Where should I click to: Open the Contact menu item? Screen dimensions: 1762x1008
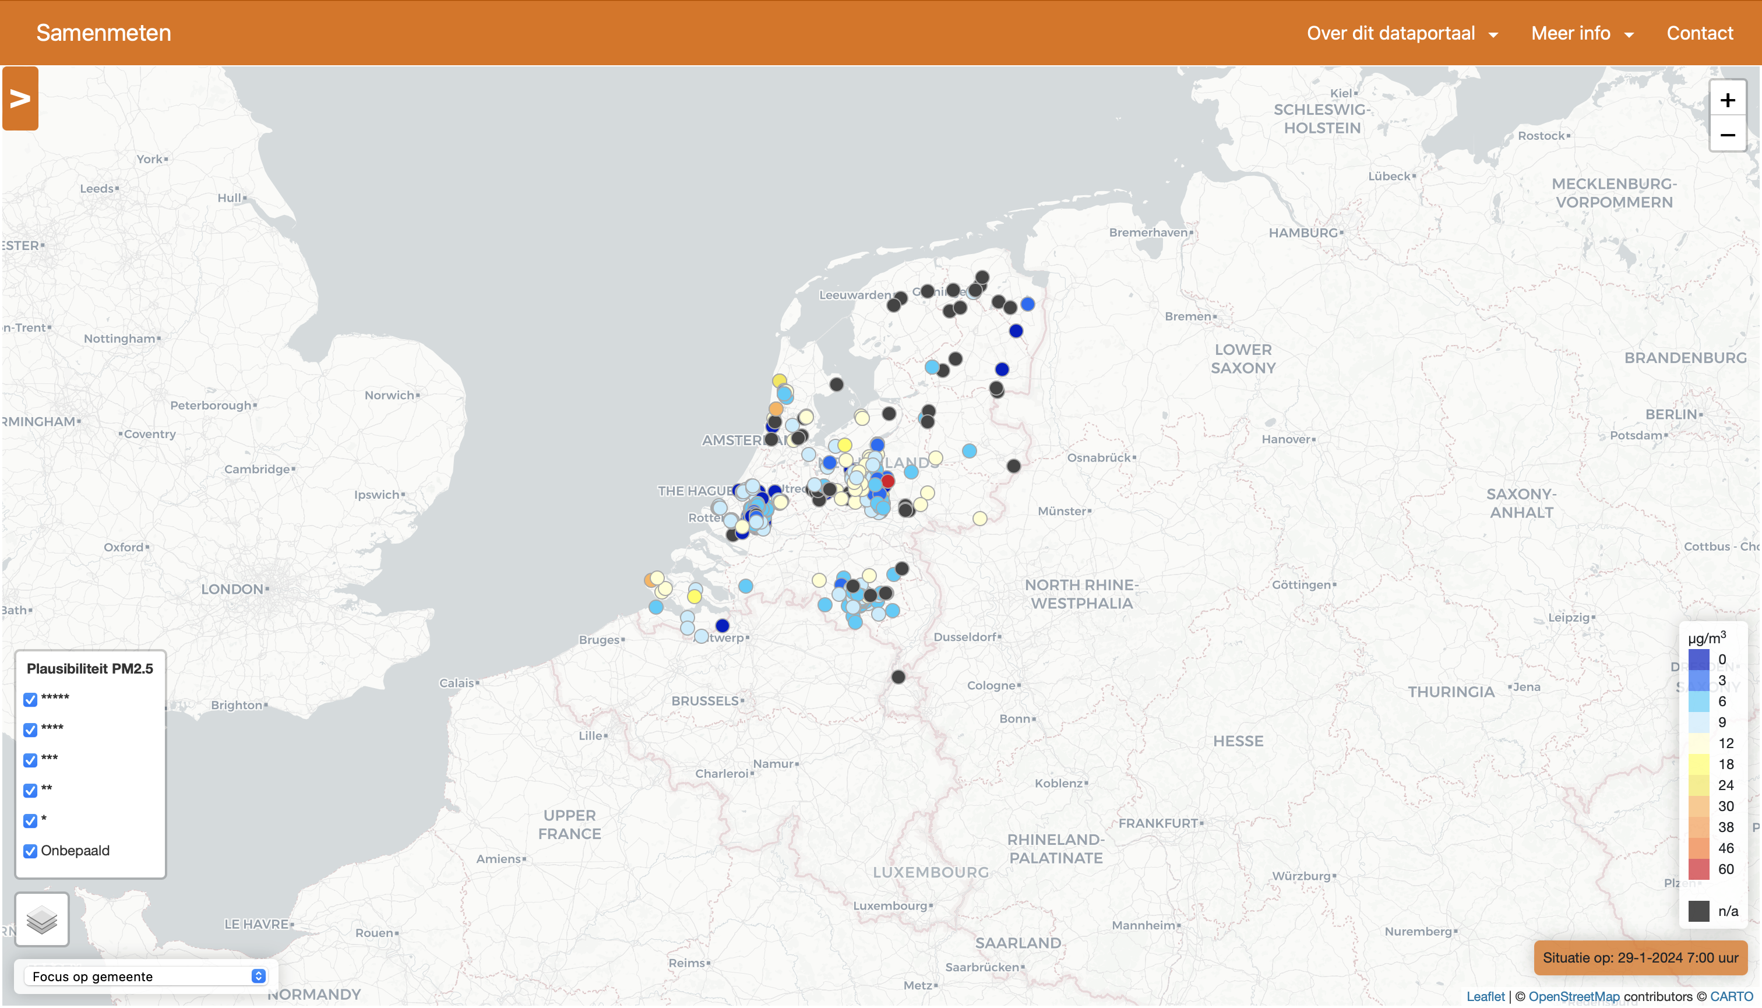[1699, 33]
